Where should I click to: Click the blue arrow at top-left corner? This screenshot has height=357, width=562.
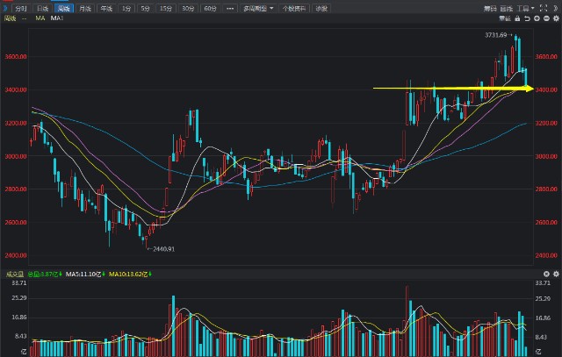coord(4,8)
